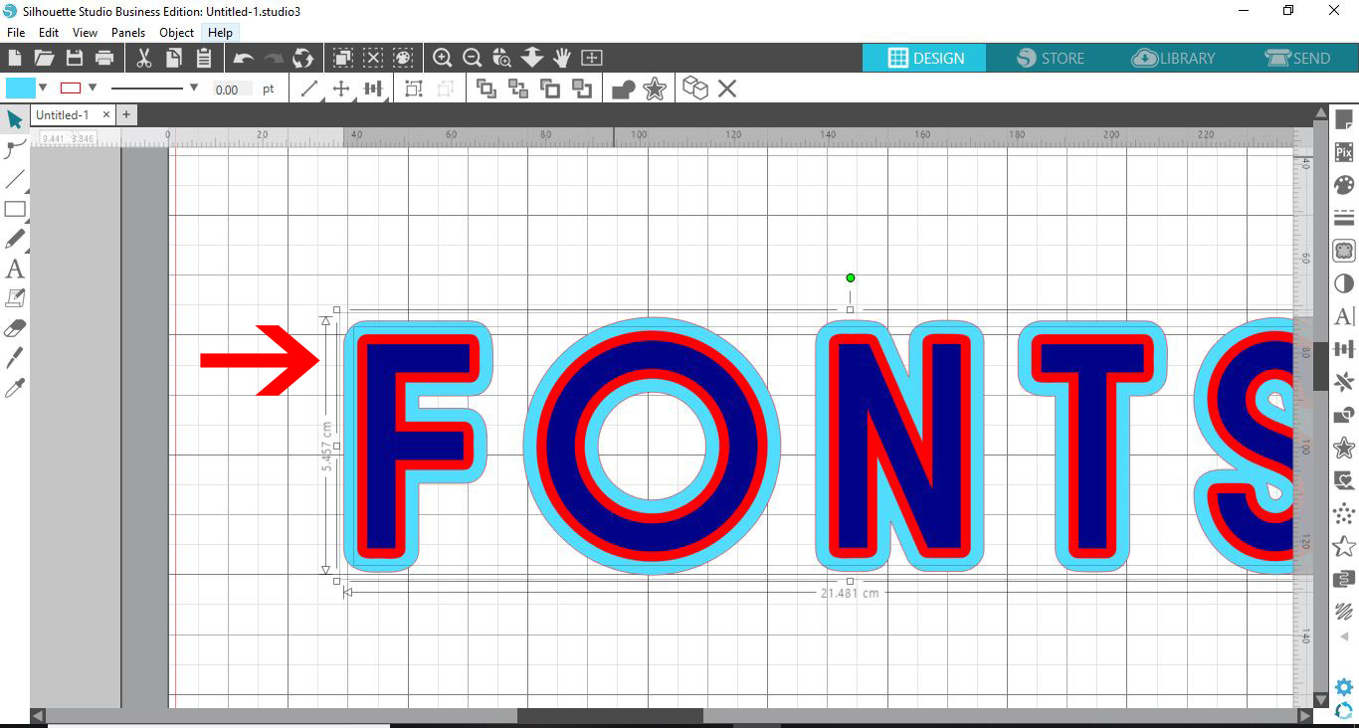Switch to the SEND tab
Viewport: 1359px width, 728px height.
point(1299,58)
